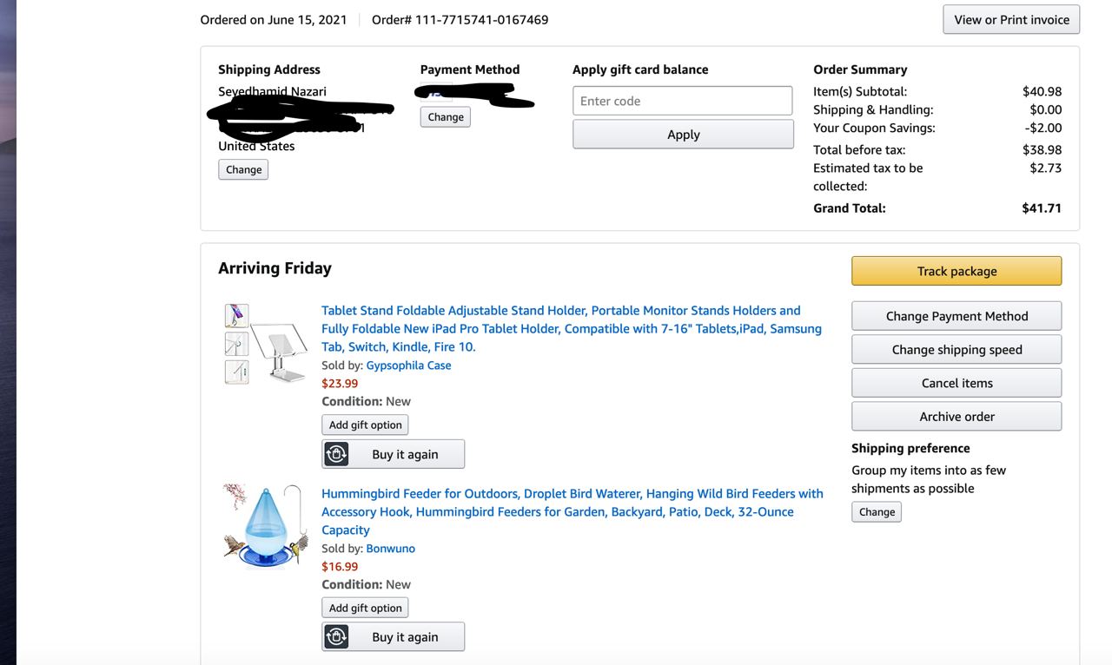Screen dimensions: 1112x665
Task: Click the Buy it again icon for Tablet Stand
Action: [336, 454]
